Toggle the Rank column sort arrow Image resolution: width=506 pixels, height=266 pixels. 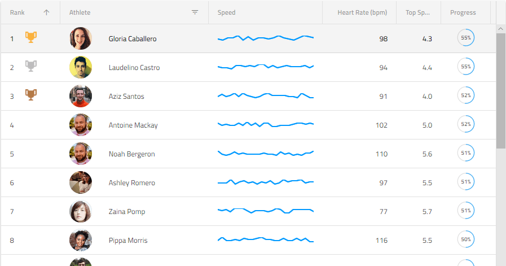[x=46, y=12]
